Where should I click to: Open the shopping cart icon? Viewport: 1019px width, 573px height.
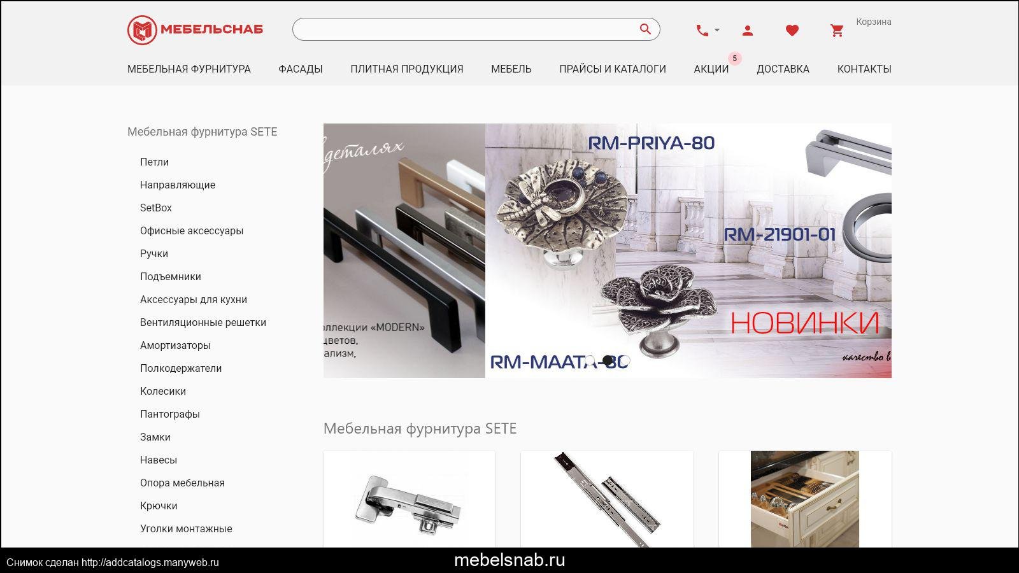click(837, 30)
